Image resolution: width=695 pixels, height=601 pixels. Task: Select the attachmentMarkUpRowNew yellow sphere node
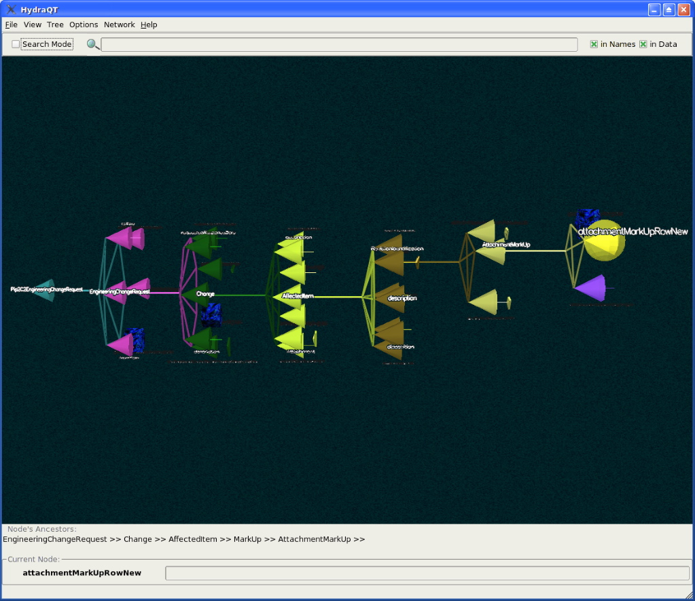point(604,240)
